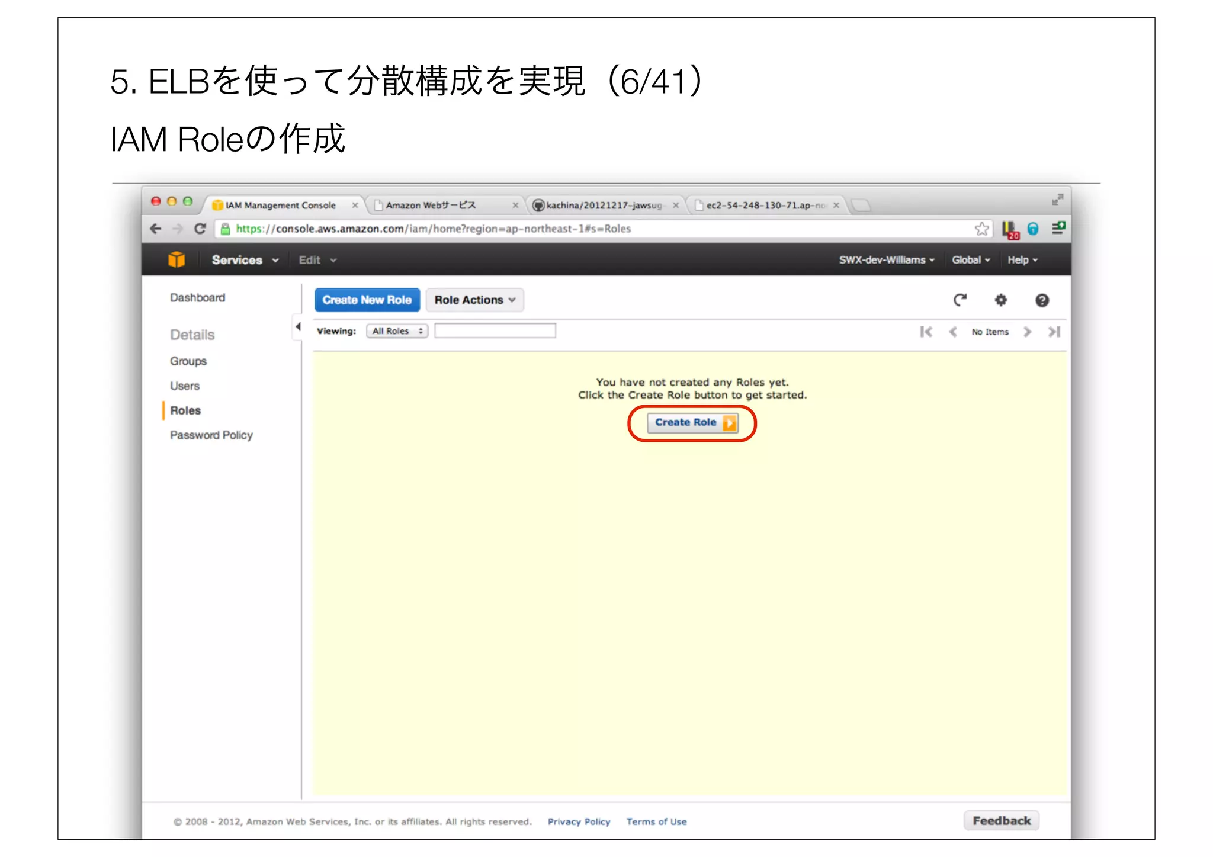
Task: Open Dashboard in the sidebar
Action: (198, 298)
